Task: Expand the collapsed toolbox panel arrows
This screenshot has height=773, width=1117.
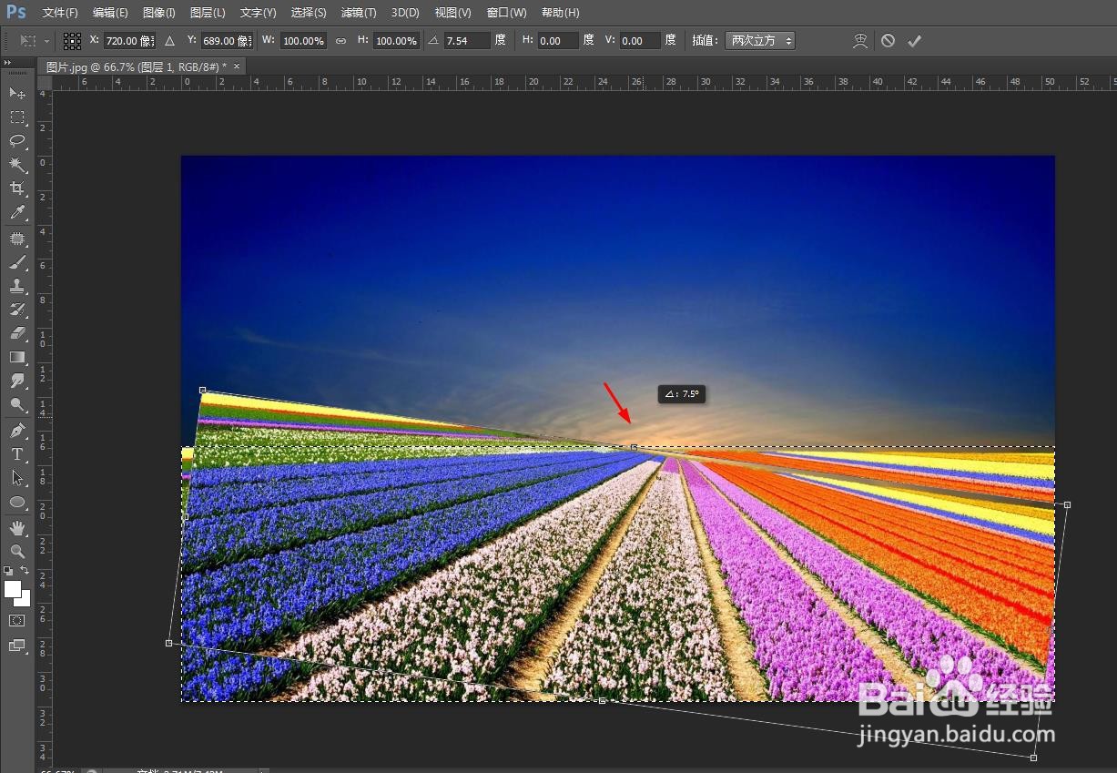Action: tap(7, 63)
